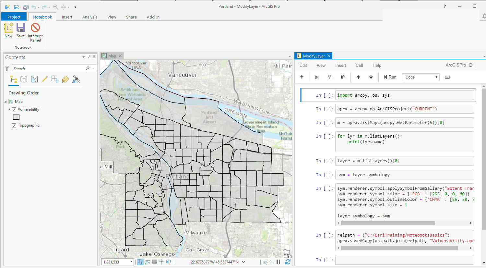Open the Analysis ribbon tab
Screen dimensions: 486x268
(89, 17)
